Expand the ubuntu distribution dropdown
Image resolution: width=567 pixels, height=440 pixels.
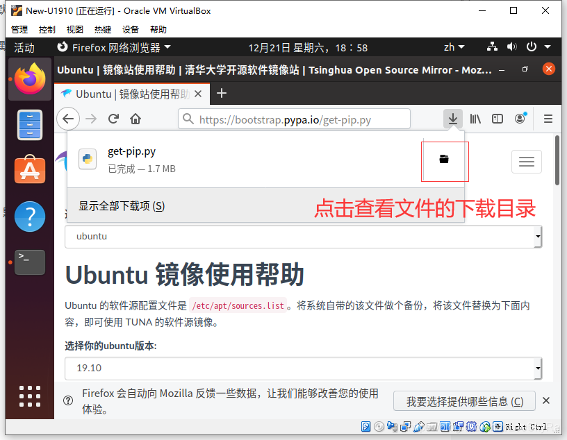click(303, 237)
